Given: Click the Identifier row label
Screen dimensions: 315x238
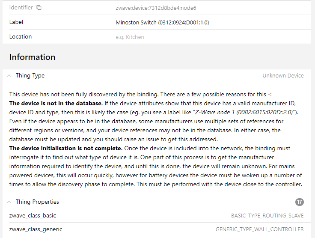Looking at the screenshot, I should [21, 8].
